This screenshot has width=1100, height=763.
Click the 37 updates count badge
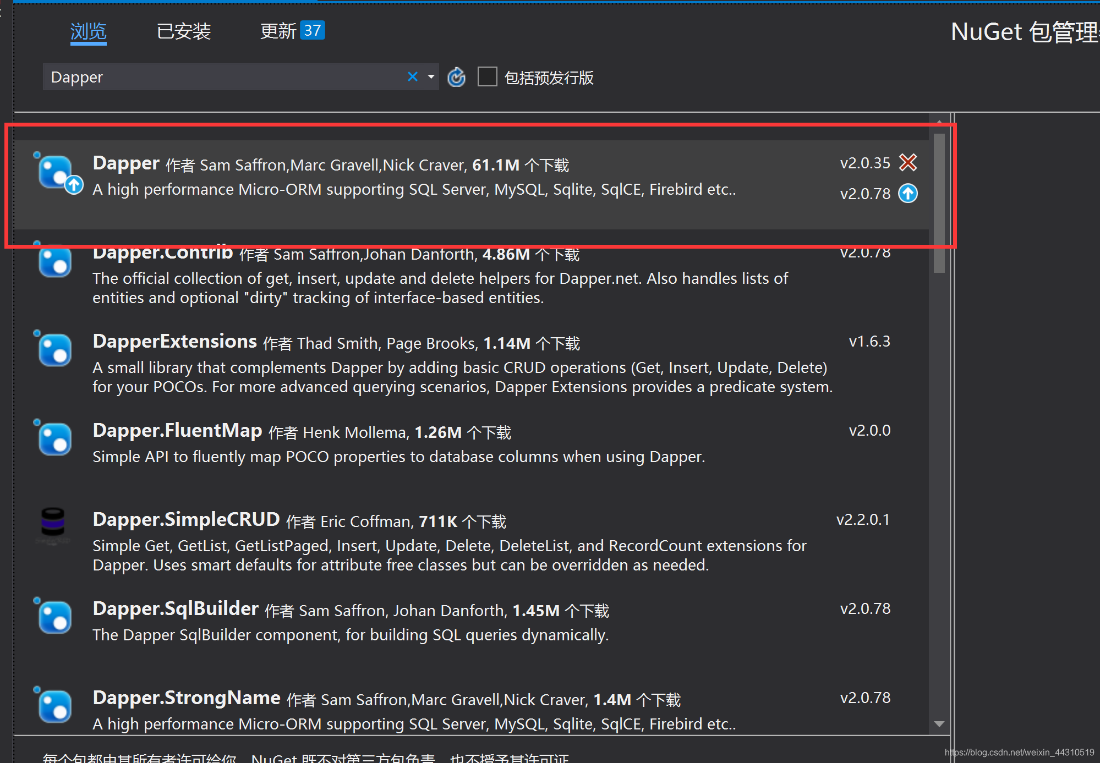313,31
